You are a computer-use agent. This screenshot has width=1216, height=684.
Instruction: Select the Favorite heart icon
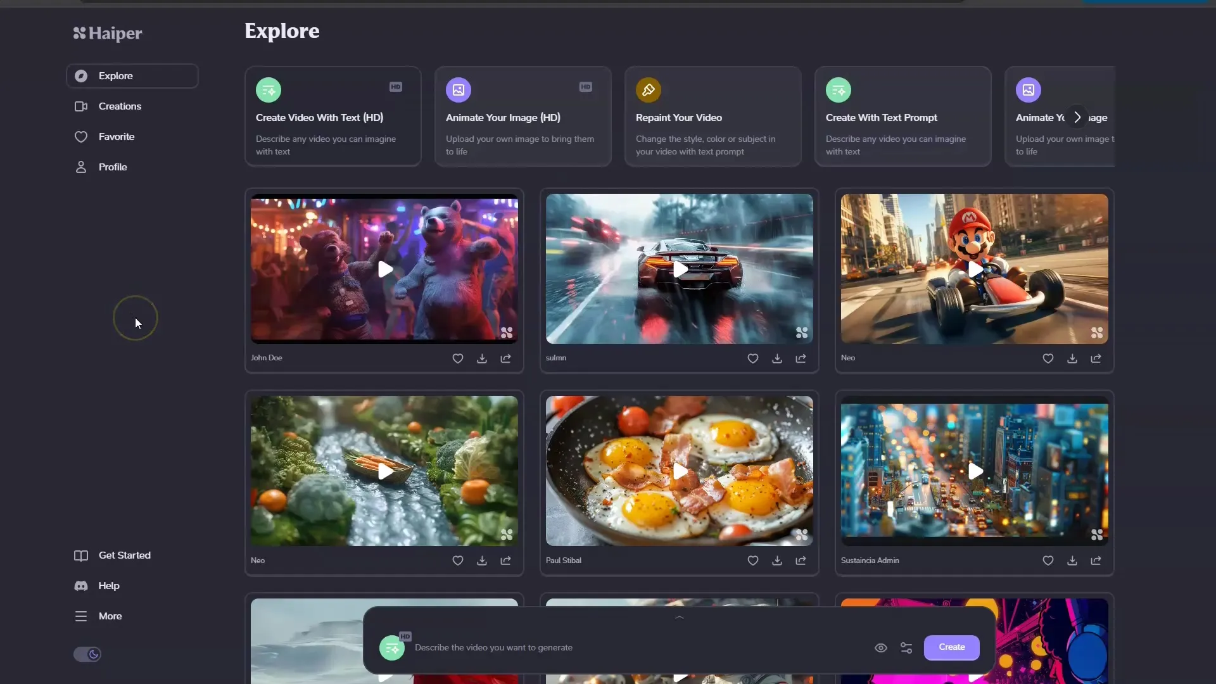click(x=81, y=136)
